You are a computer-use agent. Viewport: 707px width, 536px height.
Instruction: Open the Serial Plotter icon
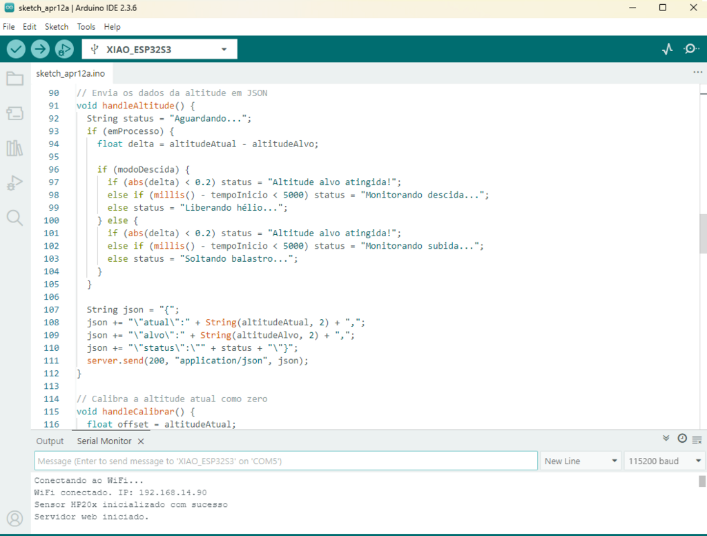click(667, 49)
